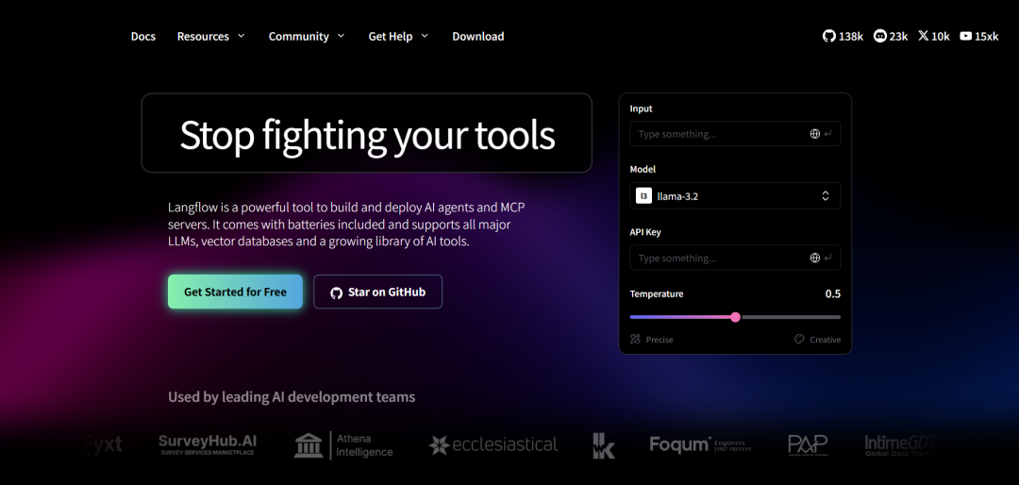Expand the Community menu

point(306,37)
